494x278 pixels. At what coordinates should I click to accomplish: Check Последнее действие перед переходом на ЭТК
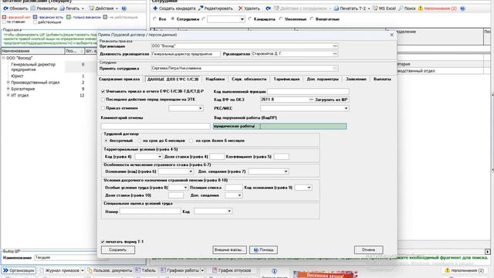click(103, 100)
